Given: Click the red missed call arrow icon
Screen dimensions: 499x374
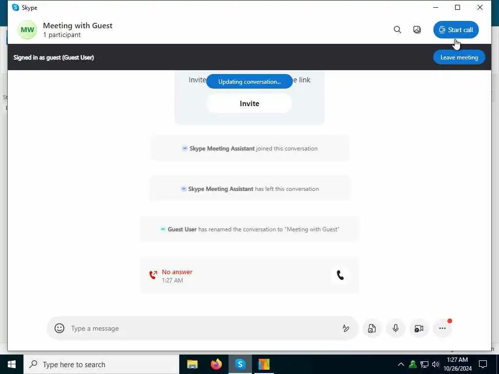Looking at the screenshot, I should point(153,275).
